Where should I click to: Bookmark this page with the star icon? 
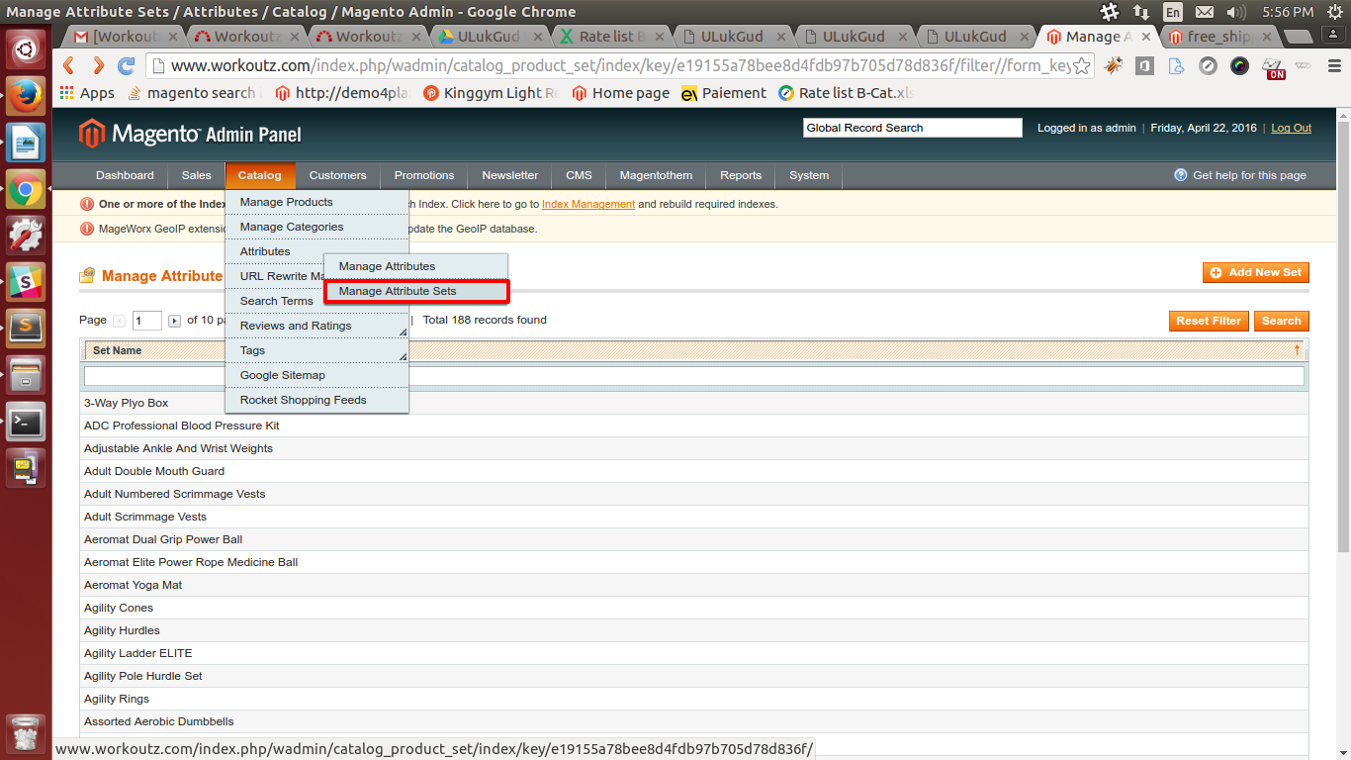click(x=1082, y=66)
